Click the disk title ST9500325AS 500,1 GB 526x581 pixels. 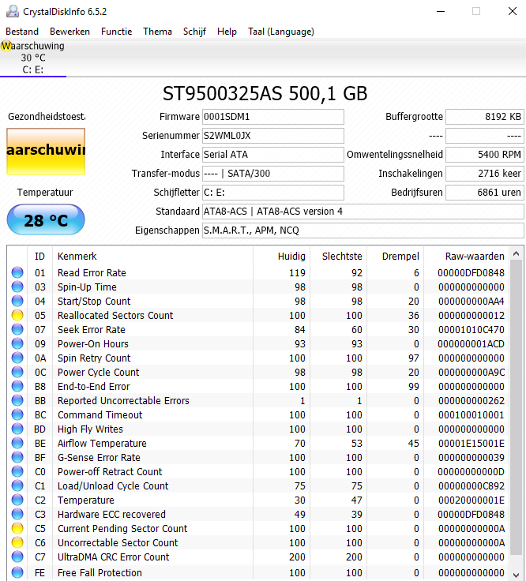[265, 93]
